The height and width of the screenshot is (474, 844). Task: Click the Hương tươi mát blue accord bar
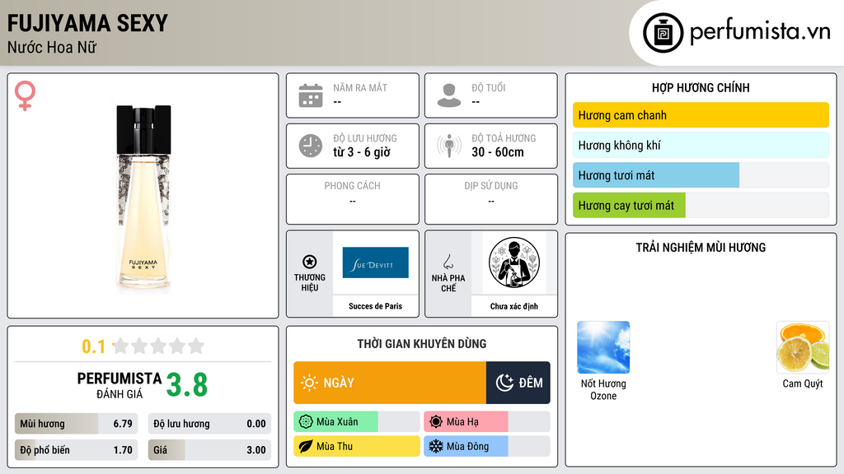point(701,175)
